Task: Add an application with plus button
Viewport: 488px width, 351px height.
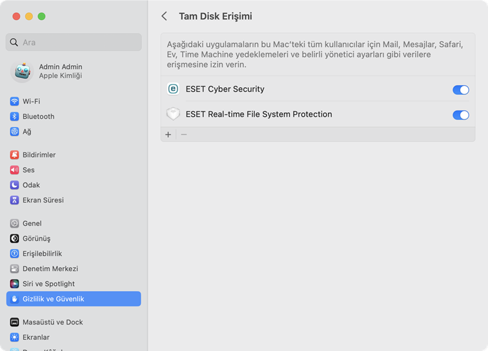Action: (168, 134)
